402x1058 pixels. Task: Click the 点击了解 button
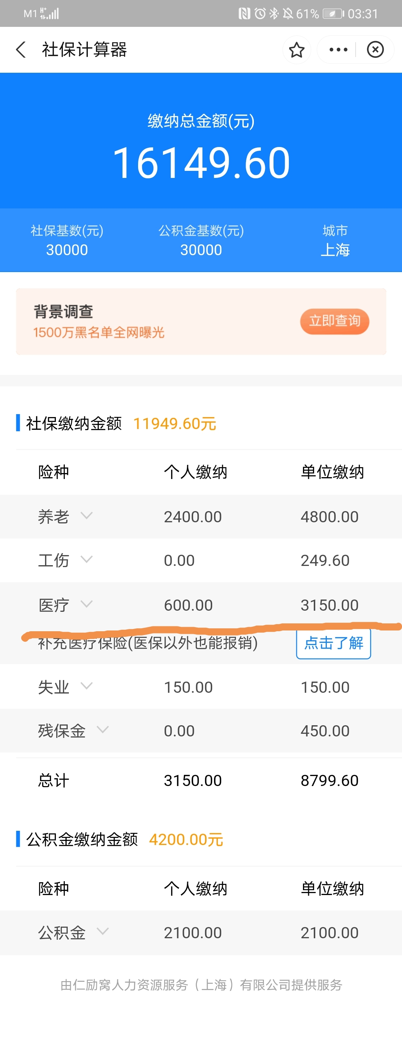click(x=334, y=643)
